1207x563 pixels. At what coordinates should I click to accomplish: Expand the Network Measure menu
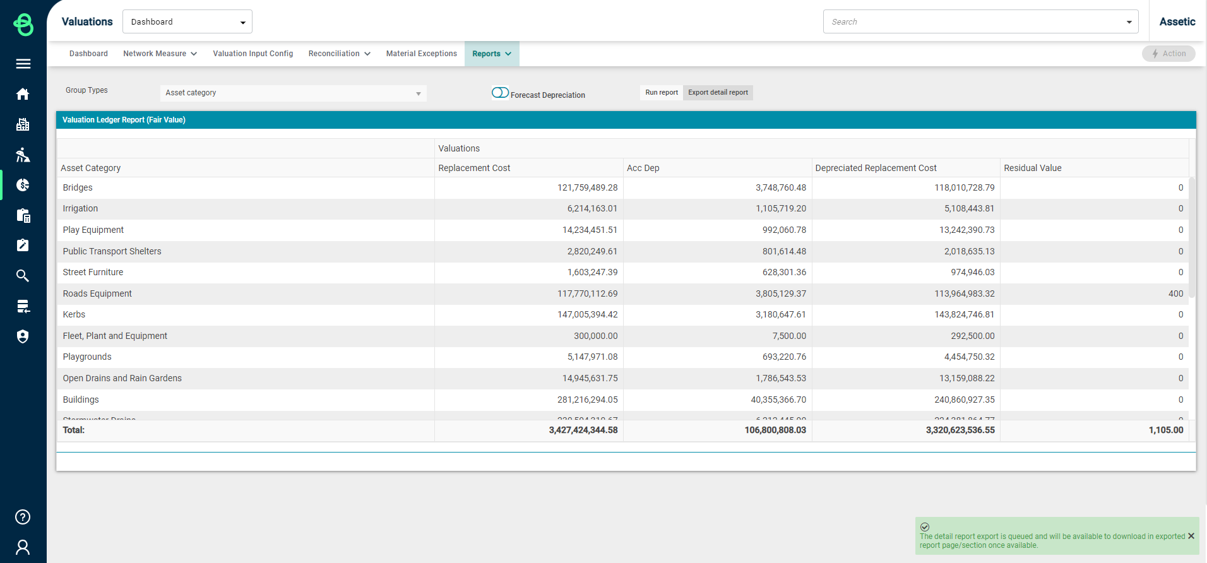160,54
